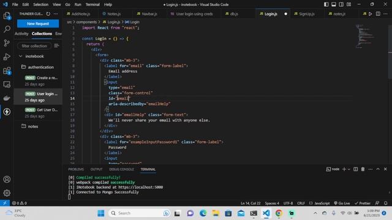Viewport: 392px width, 220px height.
Task: Open the customize layout icon
Action: pos(349,4)
